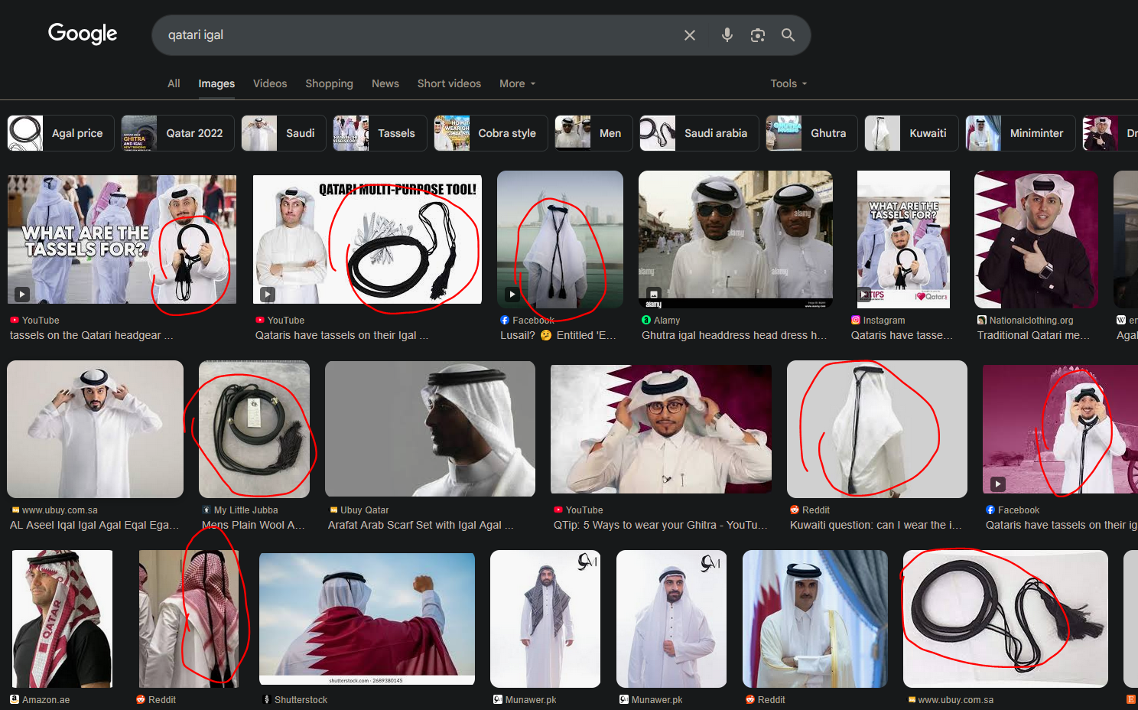
Task: Click the 'Instagram' source name
Action: coord(884,321)
